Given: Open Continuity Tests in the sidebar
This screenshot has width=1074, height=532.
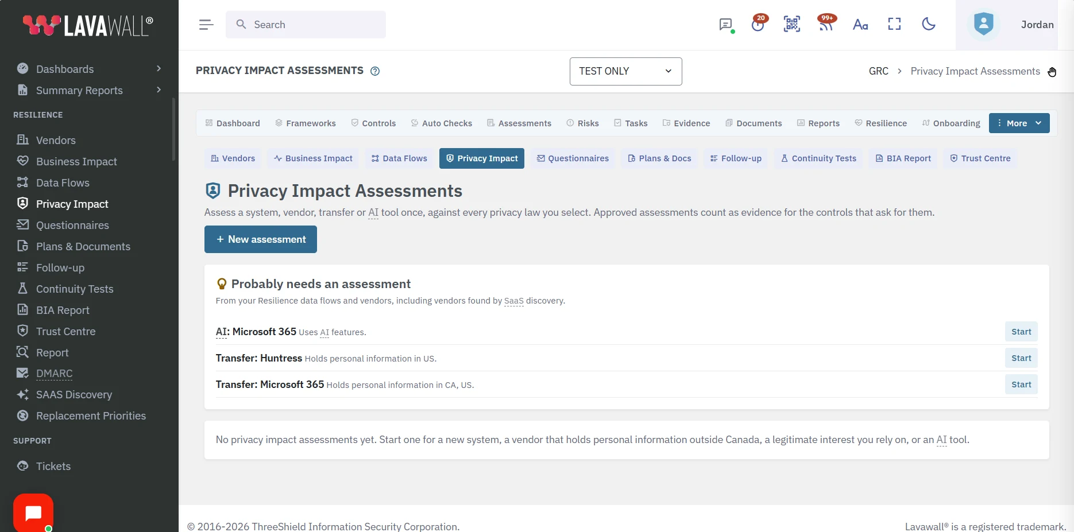Looking at the screenshot, I should [x=75, y=289].
